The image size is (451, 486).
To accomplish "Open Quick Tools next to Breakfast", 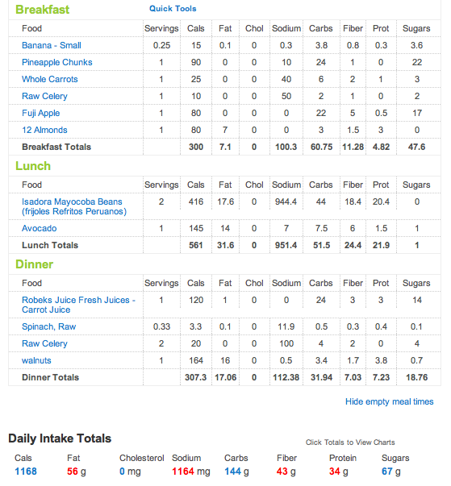I will (173, 9).
